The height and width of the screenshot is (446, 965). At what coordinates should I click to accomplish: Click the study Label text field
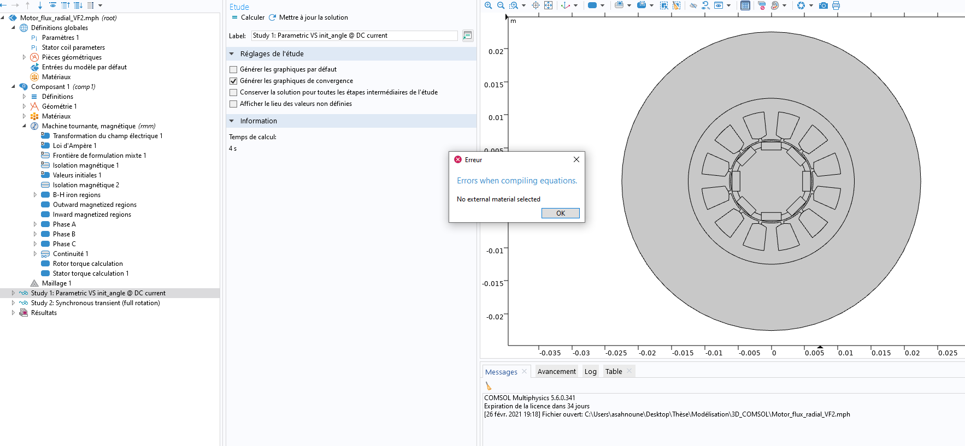pos(354,35)
